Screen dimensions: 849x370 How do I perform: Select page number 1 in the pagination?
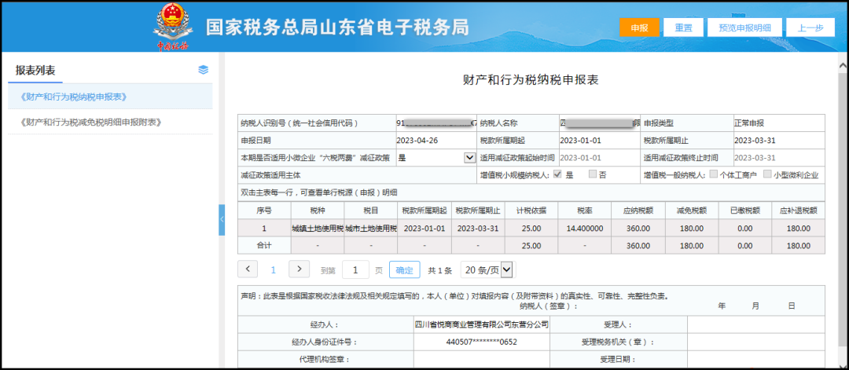(x=274, y=269)
